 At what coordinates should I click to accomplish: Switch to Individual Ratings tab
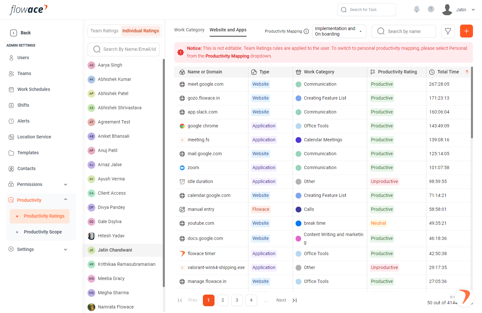pyautogui.click(x=141, y=31)
